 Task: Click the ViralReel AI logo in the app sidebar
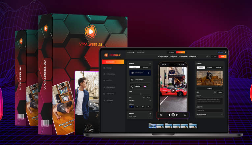pyautogui.click(x=113, y=55)
